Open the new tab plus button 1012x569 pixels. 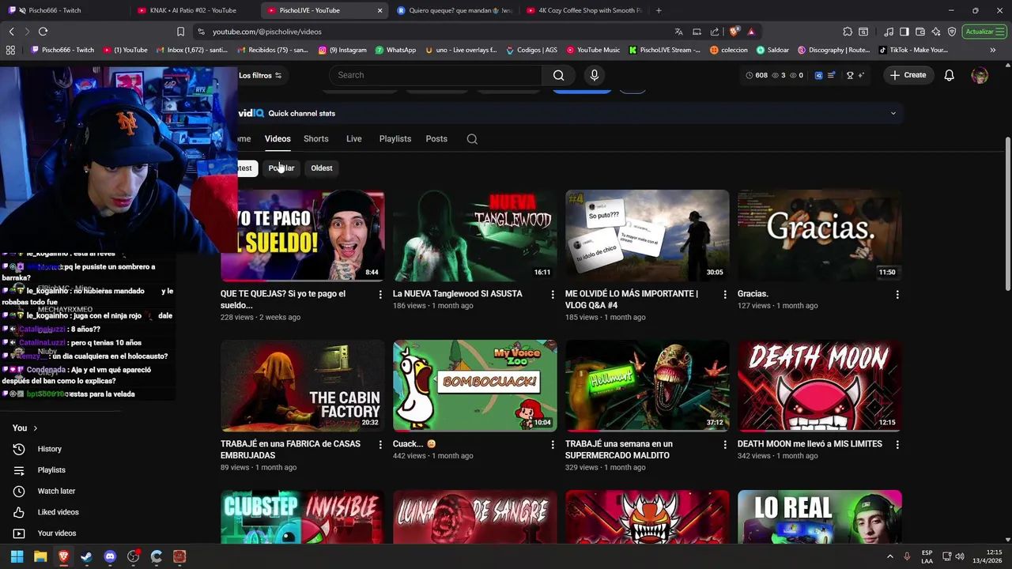pos(659,10)
